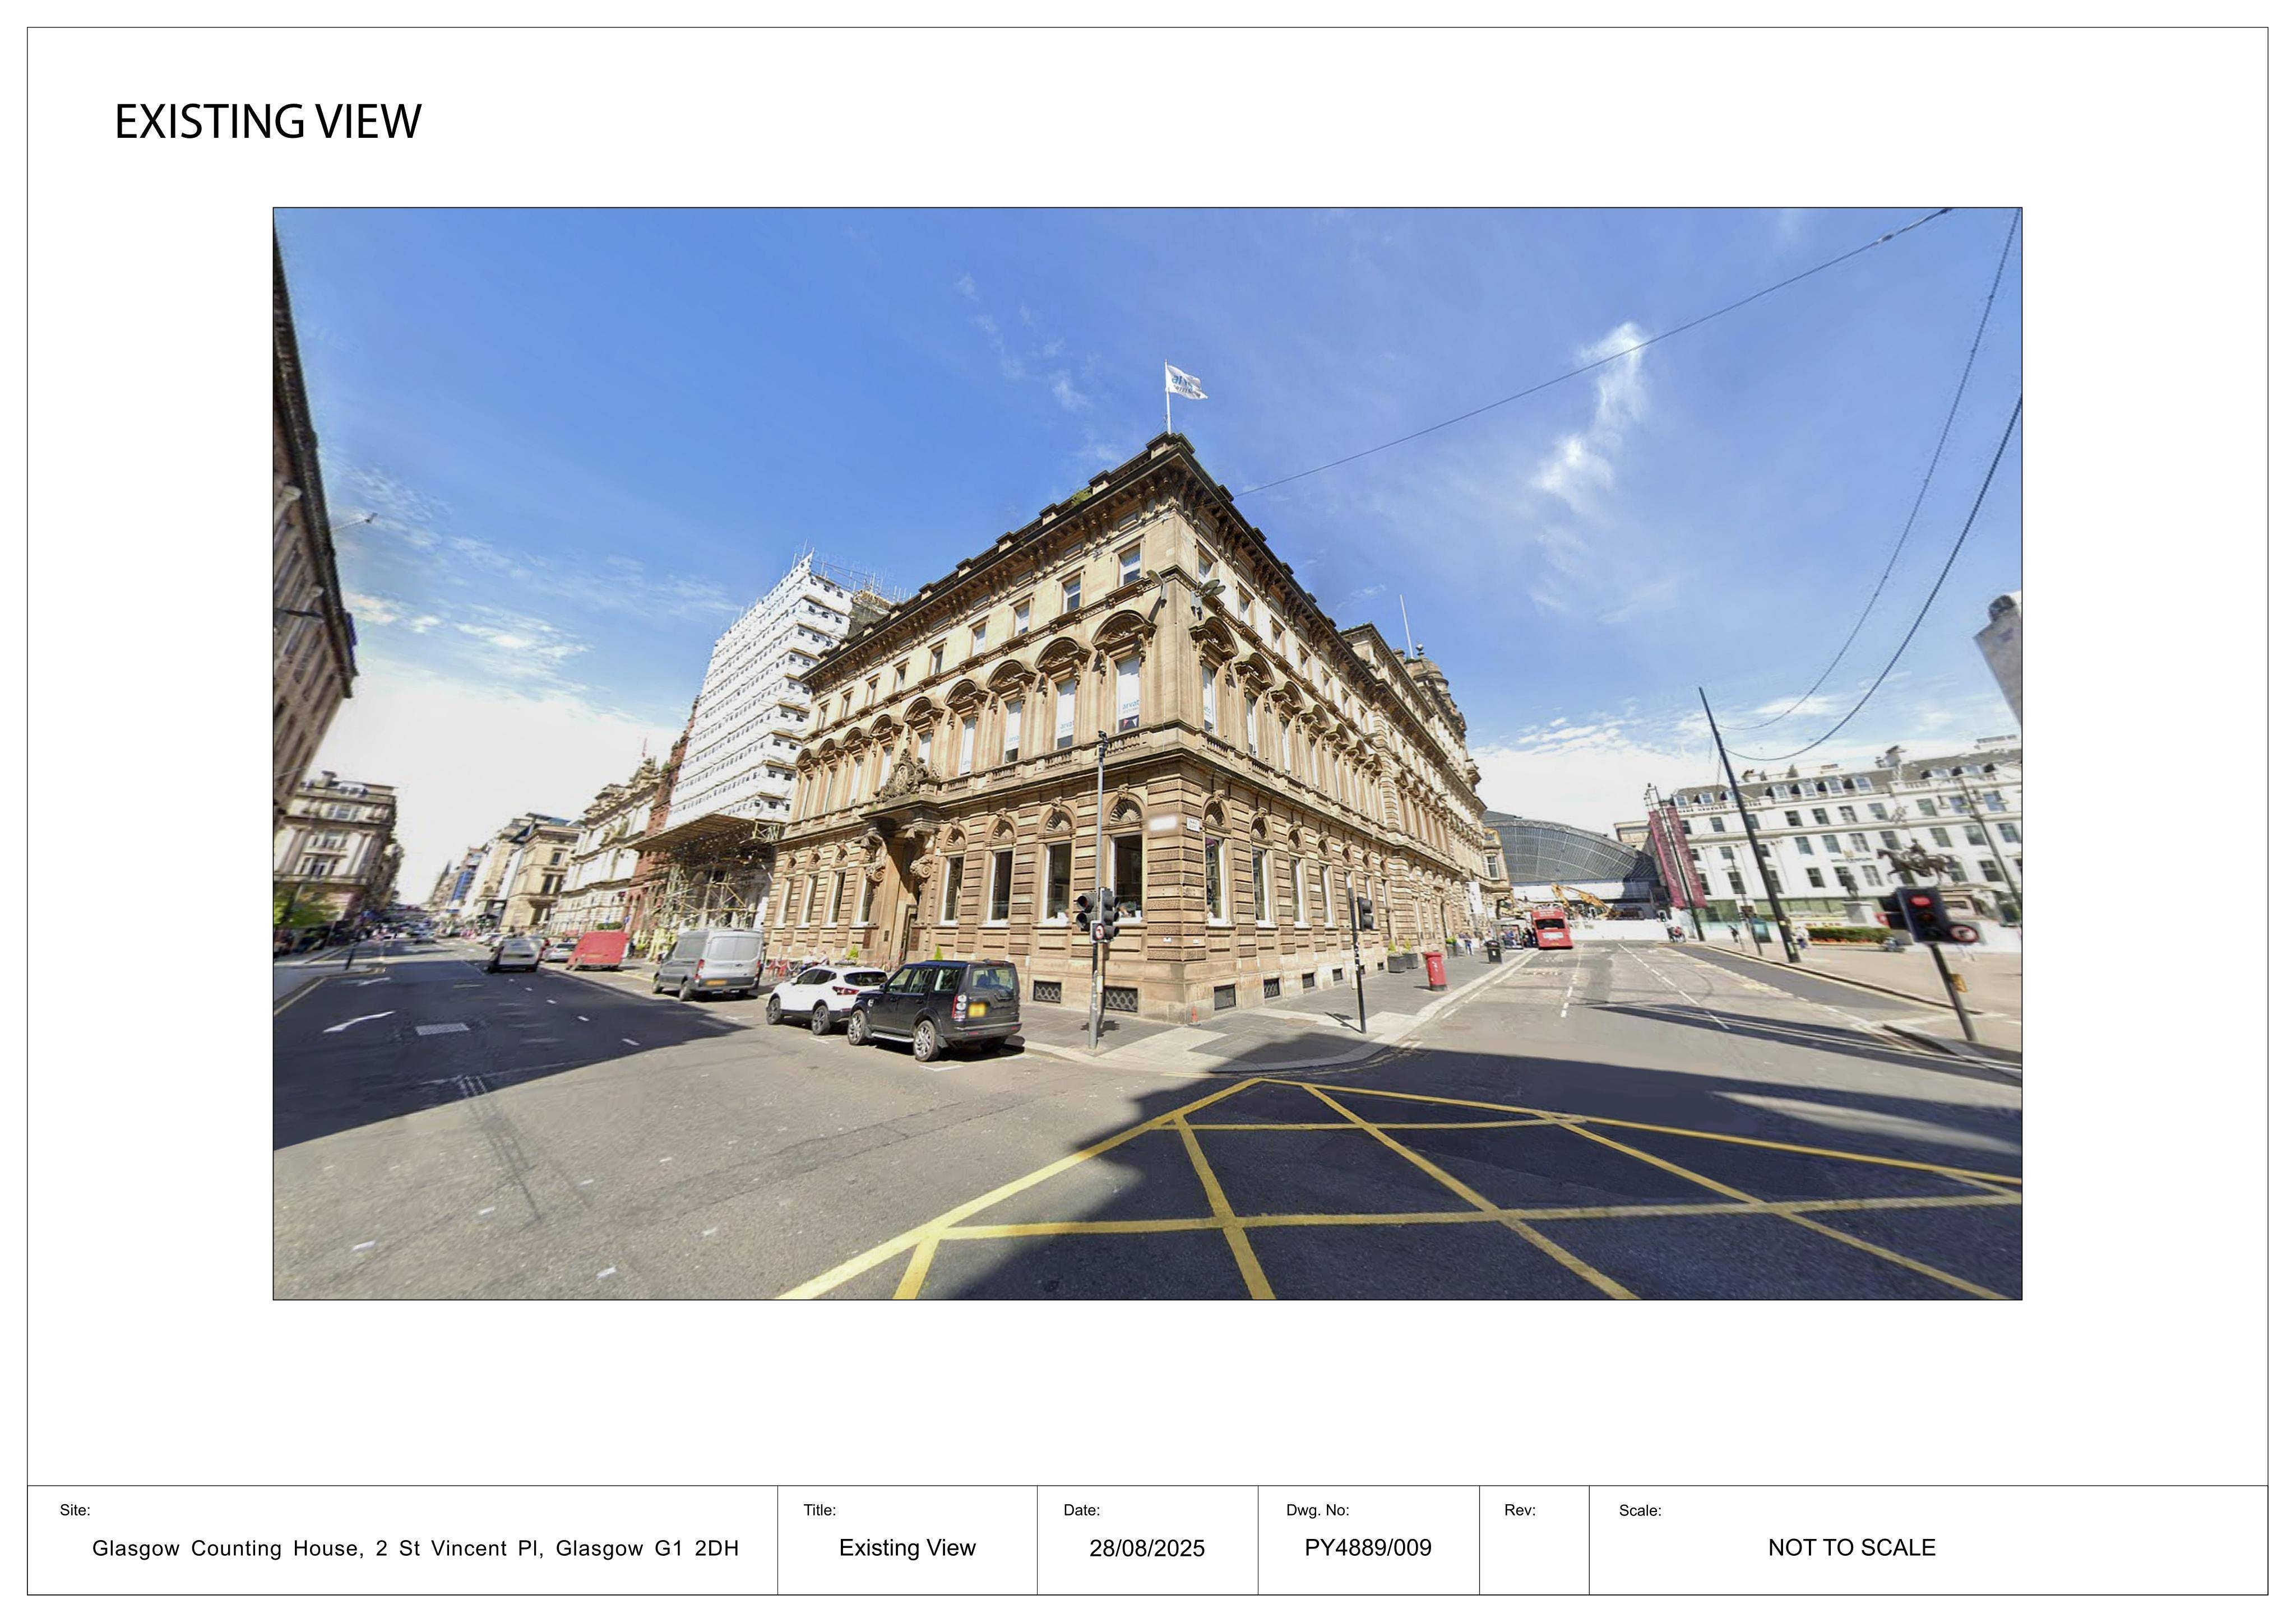
Task: Click the 'EXISTING VIEW' heading
Action: (x=268, y=122)
